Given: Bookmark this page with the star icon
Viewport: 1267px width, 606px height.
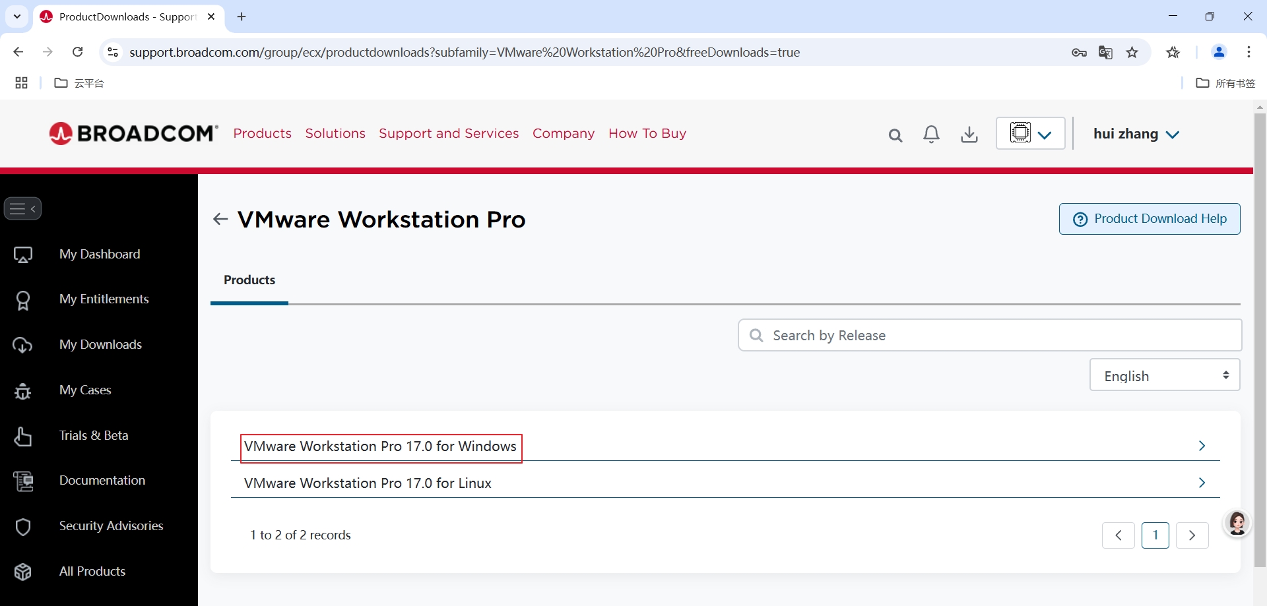Looking at the screenshot, I should [x=1132, y=52].
